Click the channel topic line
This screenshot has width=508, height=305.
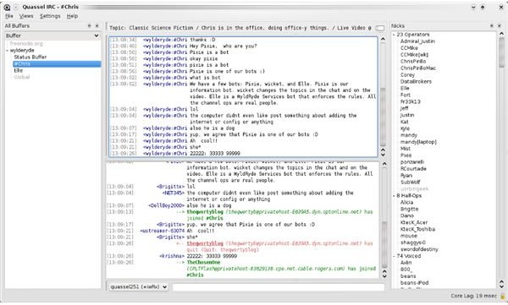(240, 28)
